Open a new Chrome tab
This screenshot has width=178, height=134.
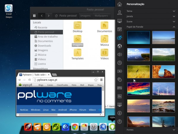coord(55,75)
